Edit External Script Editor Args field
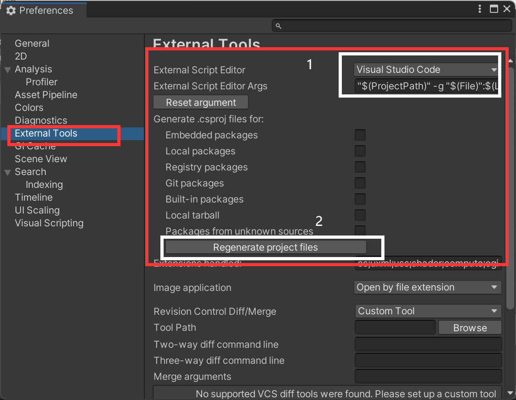Viewport: 516px width, 400px height. pyautogui.click(x=428, y=86)
